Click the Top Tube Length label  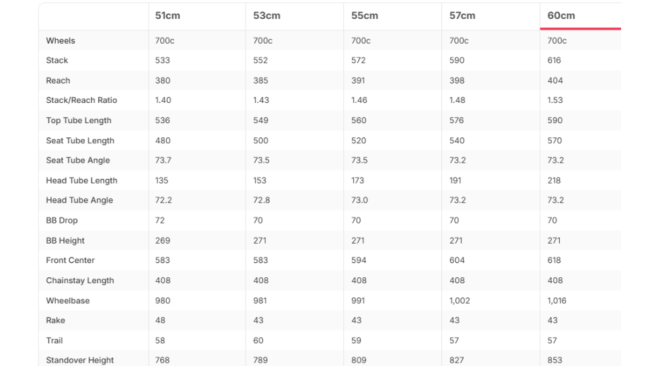(79, 120)
